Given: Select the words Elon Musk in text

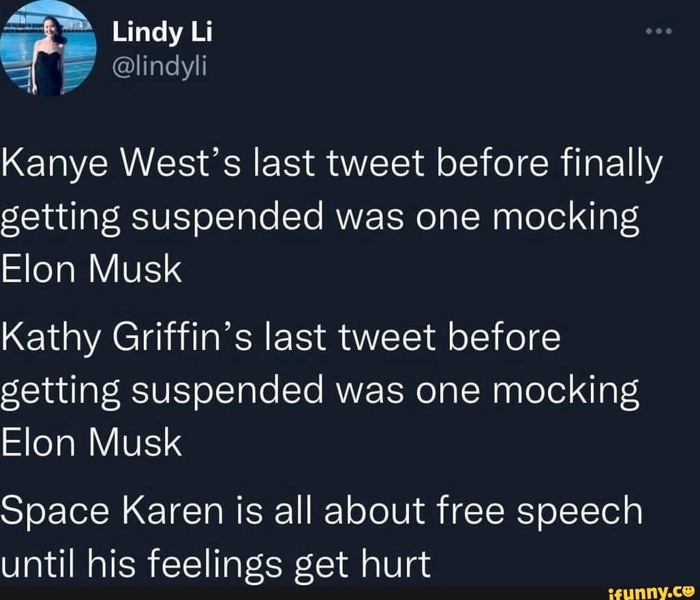Looking at the screenshot, I should click(90, 268).
